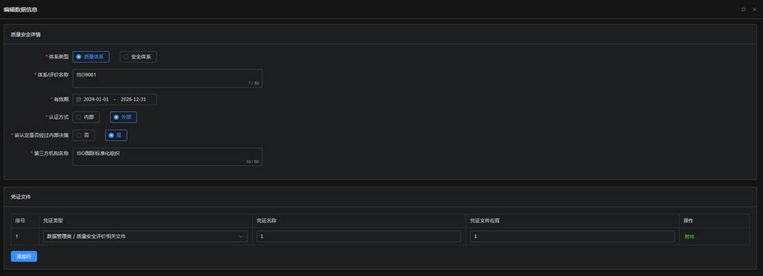Focus the 体系/评价名称 field containing ISO9001

coord(167,78)
